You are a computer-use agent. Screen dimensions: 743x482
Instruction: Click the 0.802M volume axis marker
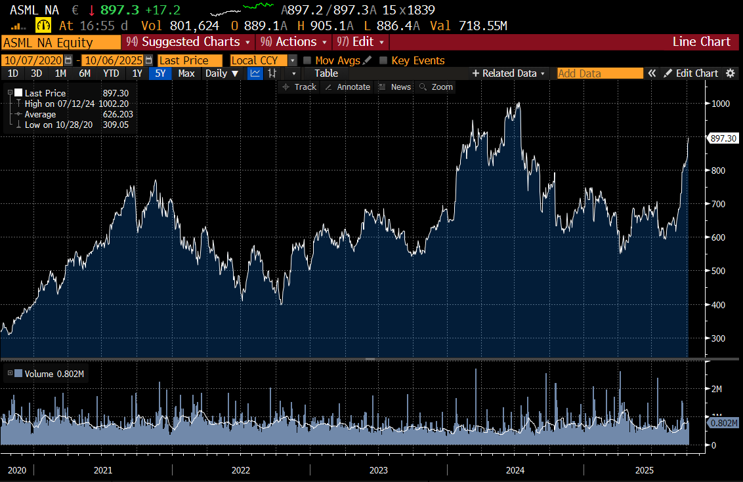coord(723,423)
